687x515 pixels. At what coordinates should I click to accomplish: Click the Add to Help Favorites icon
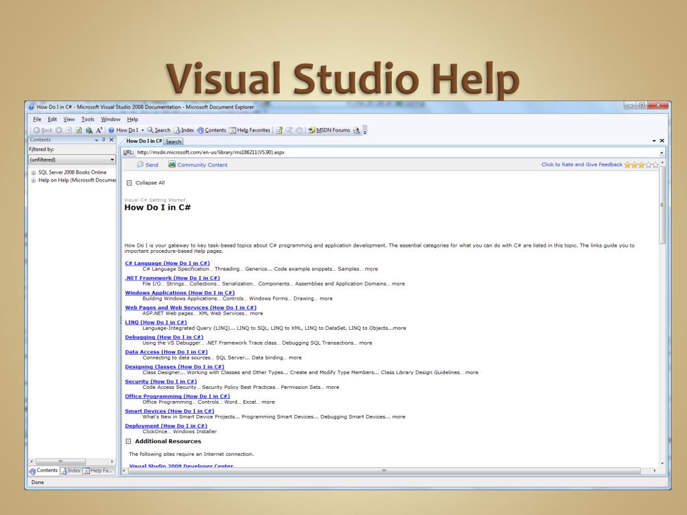click(x=279, y=130)
